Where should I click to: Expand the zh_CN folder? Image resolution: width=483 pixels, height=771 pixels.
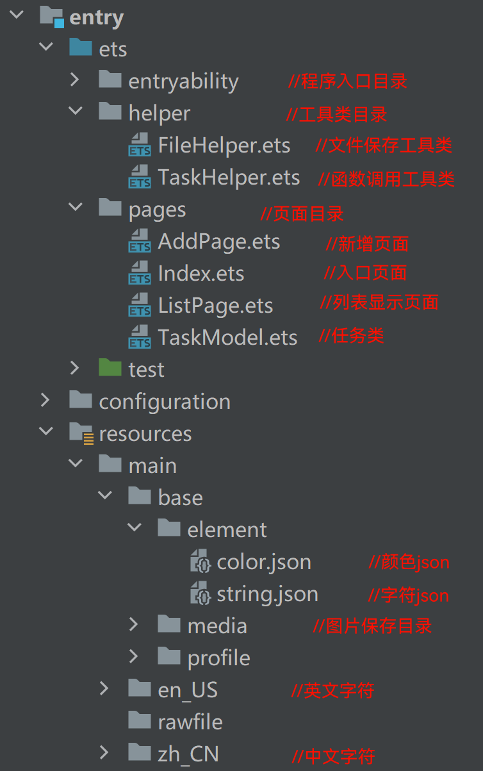(104, 752)
